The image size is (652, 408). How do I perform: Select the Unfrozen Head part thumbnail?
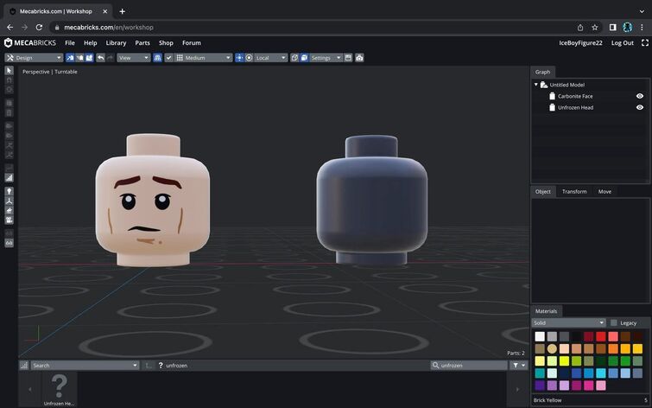[59, 389]
